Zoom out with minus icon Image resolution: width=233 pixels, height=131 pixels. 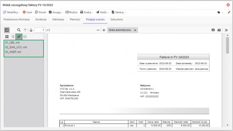click(98, 30)
